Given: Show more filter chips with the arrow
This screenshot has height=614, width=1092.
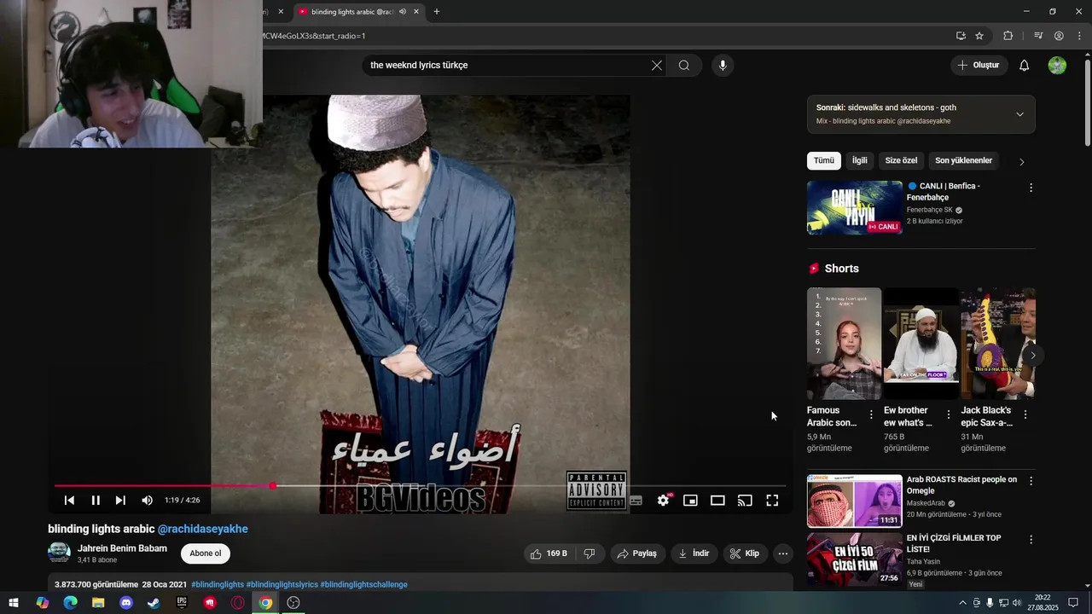Looking at the screenshot, I should [x=1021, y=161].
